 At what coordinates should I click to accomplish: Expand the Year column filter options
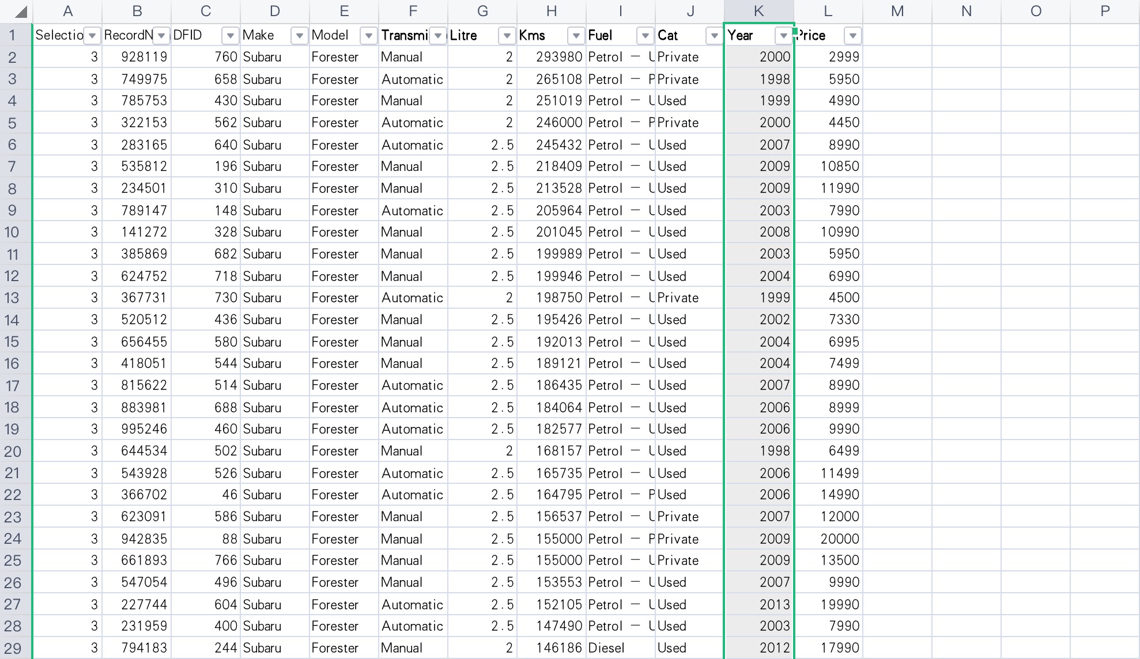[784, 35]
